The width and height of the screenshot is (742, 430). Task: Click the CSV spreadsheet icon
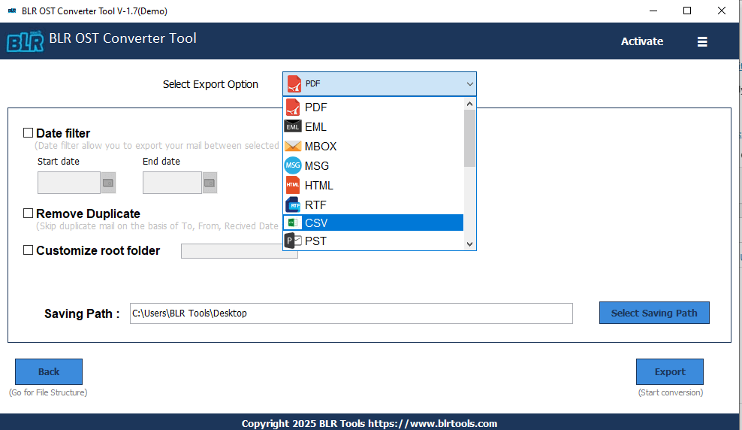pos(293,223)
